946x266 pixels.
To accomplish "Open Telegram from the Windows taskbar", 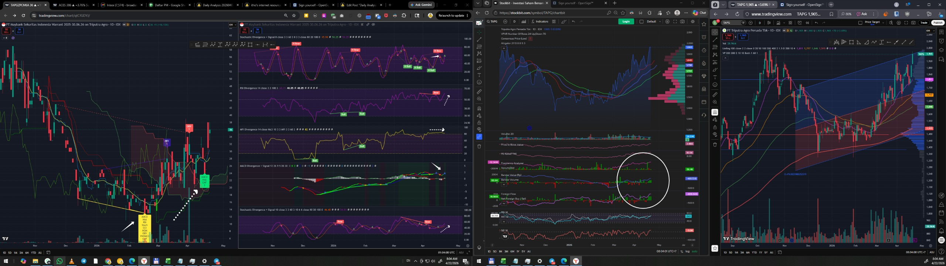I will point(84,261).
